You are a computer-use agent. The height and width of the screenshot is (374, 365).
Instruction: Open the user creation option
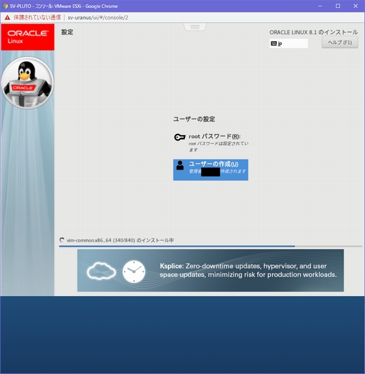(210, 170)
